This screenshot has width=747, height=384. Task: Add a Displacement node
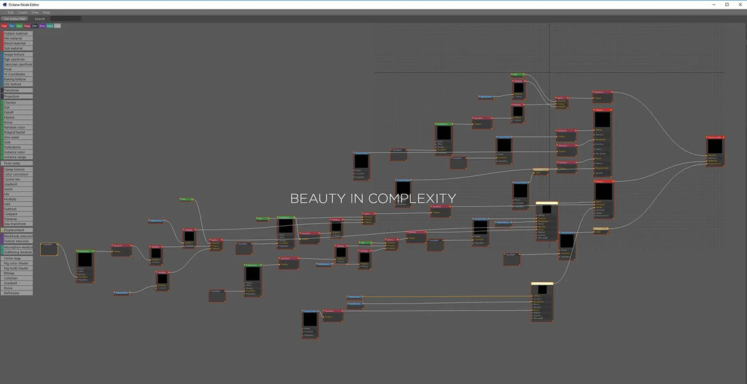pyautogui.click(x=17, y=230)
